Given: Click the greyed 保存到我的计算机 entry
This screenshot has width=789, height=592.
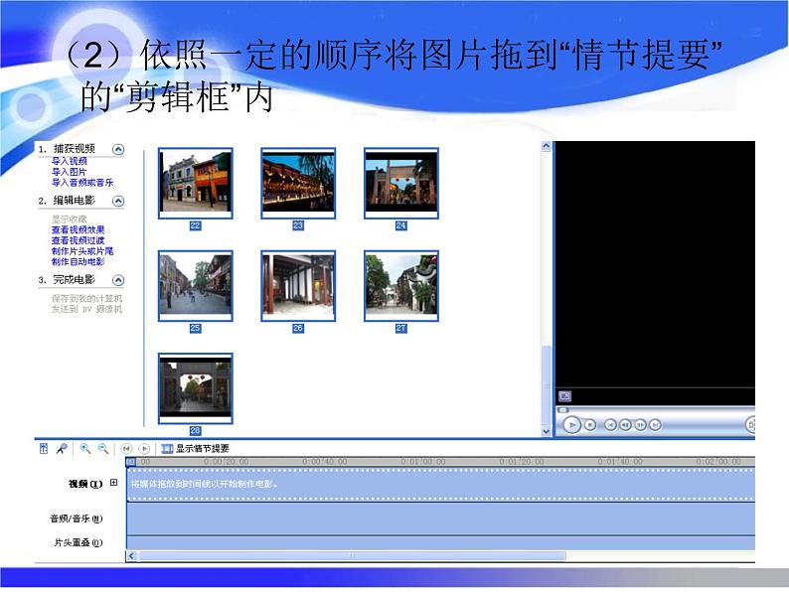Looking at the screenshot, I should tap(86, 298).
